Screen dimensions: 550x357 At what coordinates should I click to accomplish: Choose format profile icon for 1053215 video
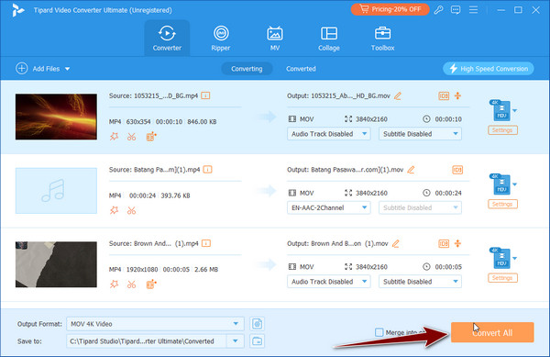(x=500, y=110)
